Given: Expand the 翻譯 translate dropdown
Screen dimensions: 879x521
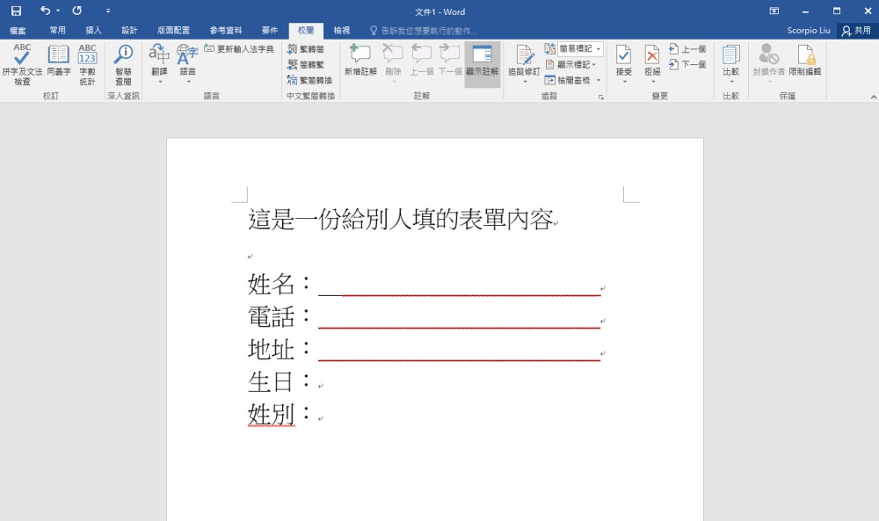Looking at the screenshot, I should click(159, 82).
